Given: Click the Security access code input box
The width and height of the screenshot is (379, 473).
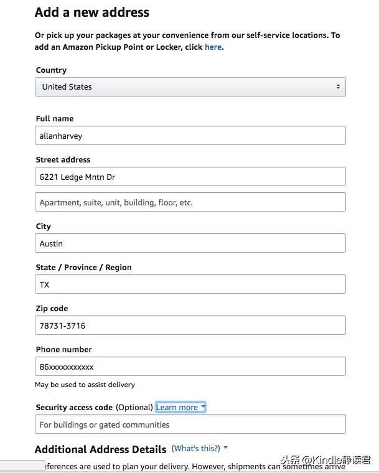Looking at the screenshot, I should pos(190,424).
